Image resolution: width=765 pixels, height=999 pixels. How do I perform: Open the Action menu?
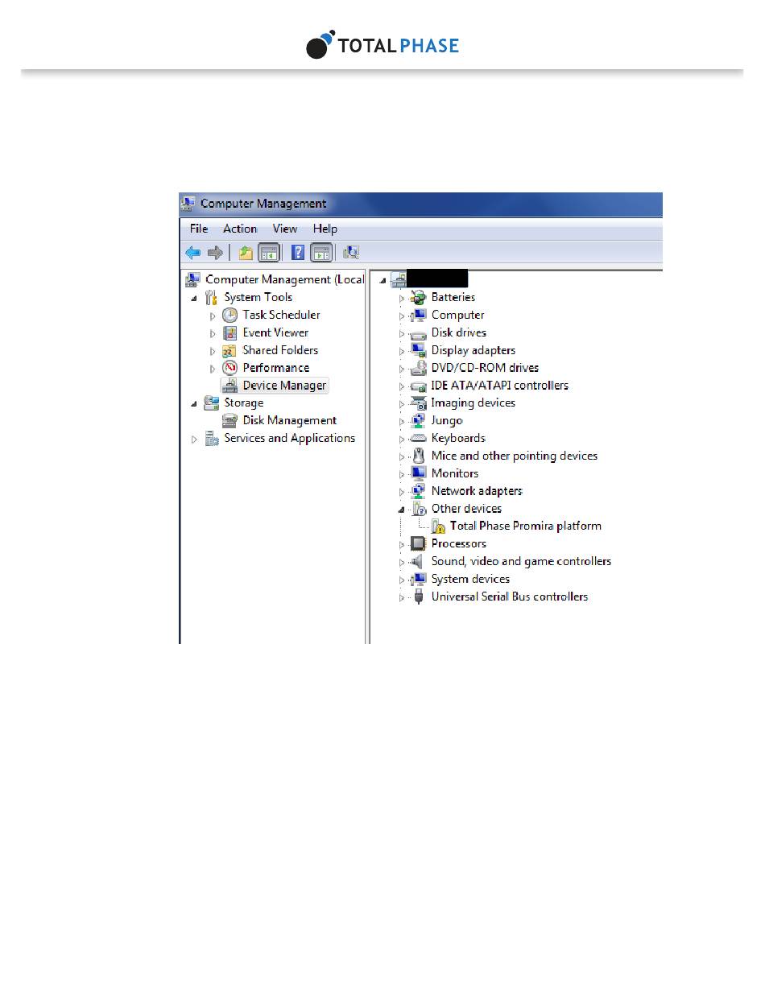(240, 229)
